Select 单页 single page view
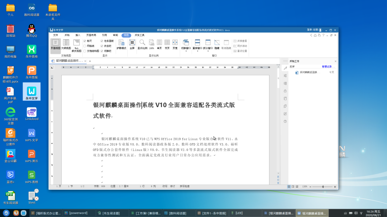The width and height of the screenshot is (387, 217). click(159, 44)
